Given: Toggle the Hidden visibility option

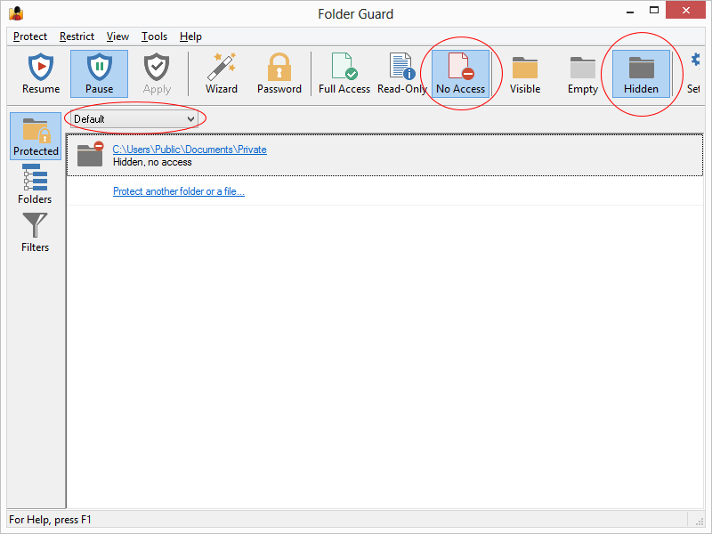Looking at the screenshot, I should pos(641,73).
